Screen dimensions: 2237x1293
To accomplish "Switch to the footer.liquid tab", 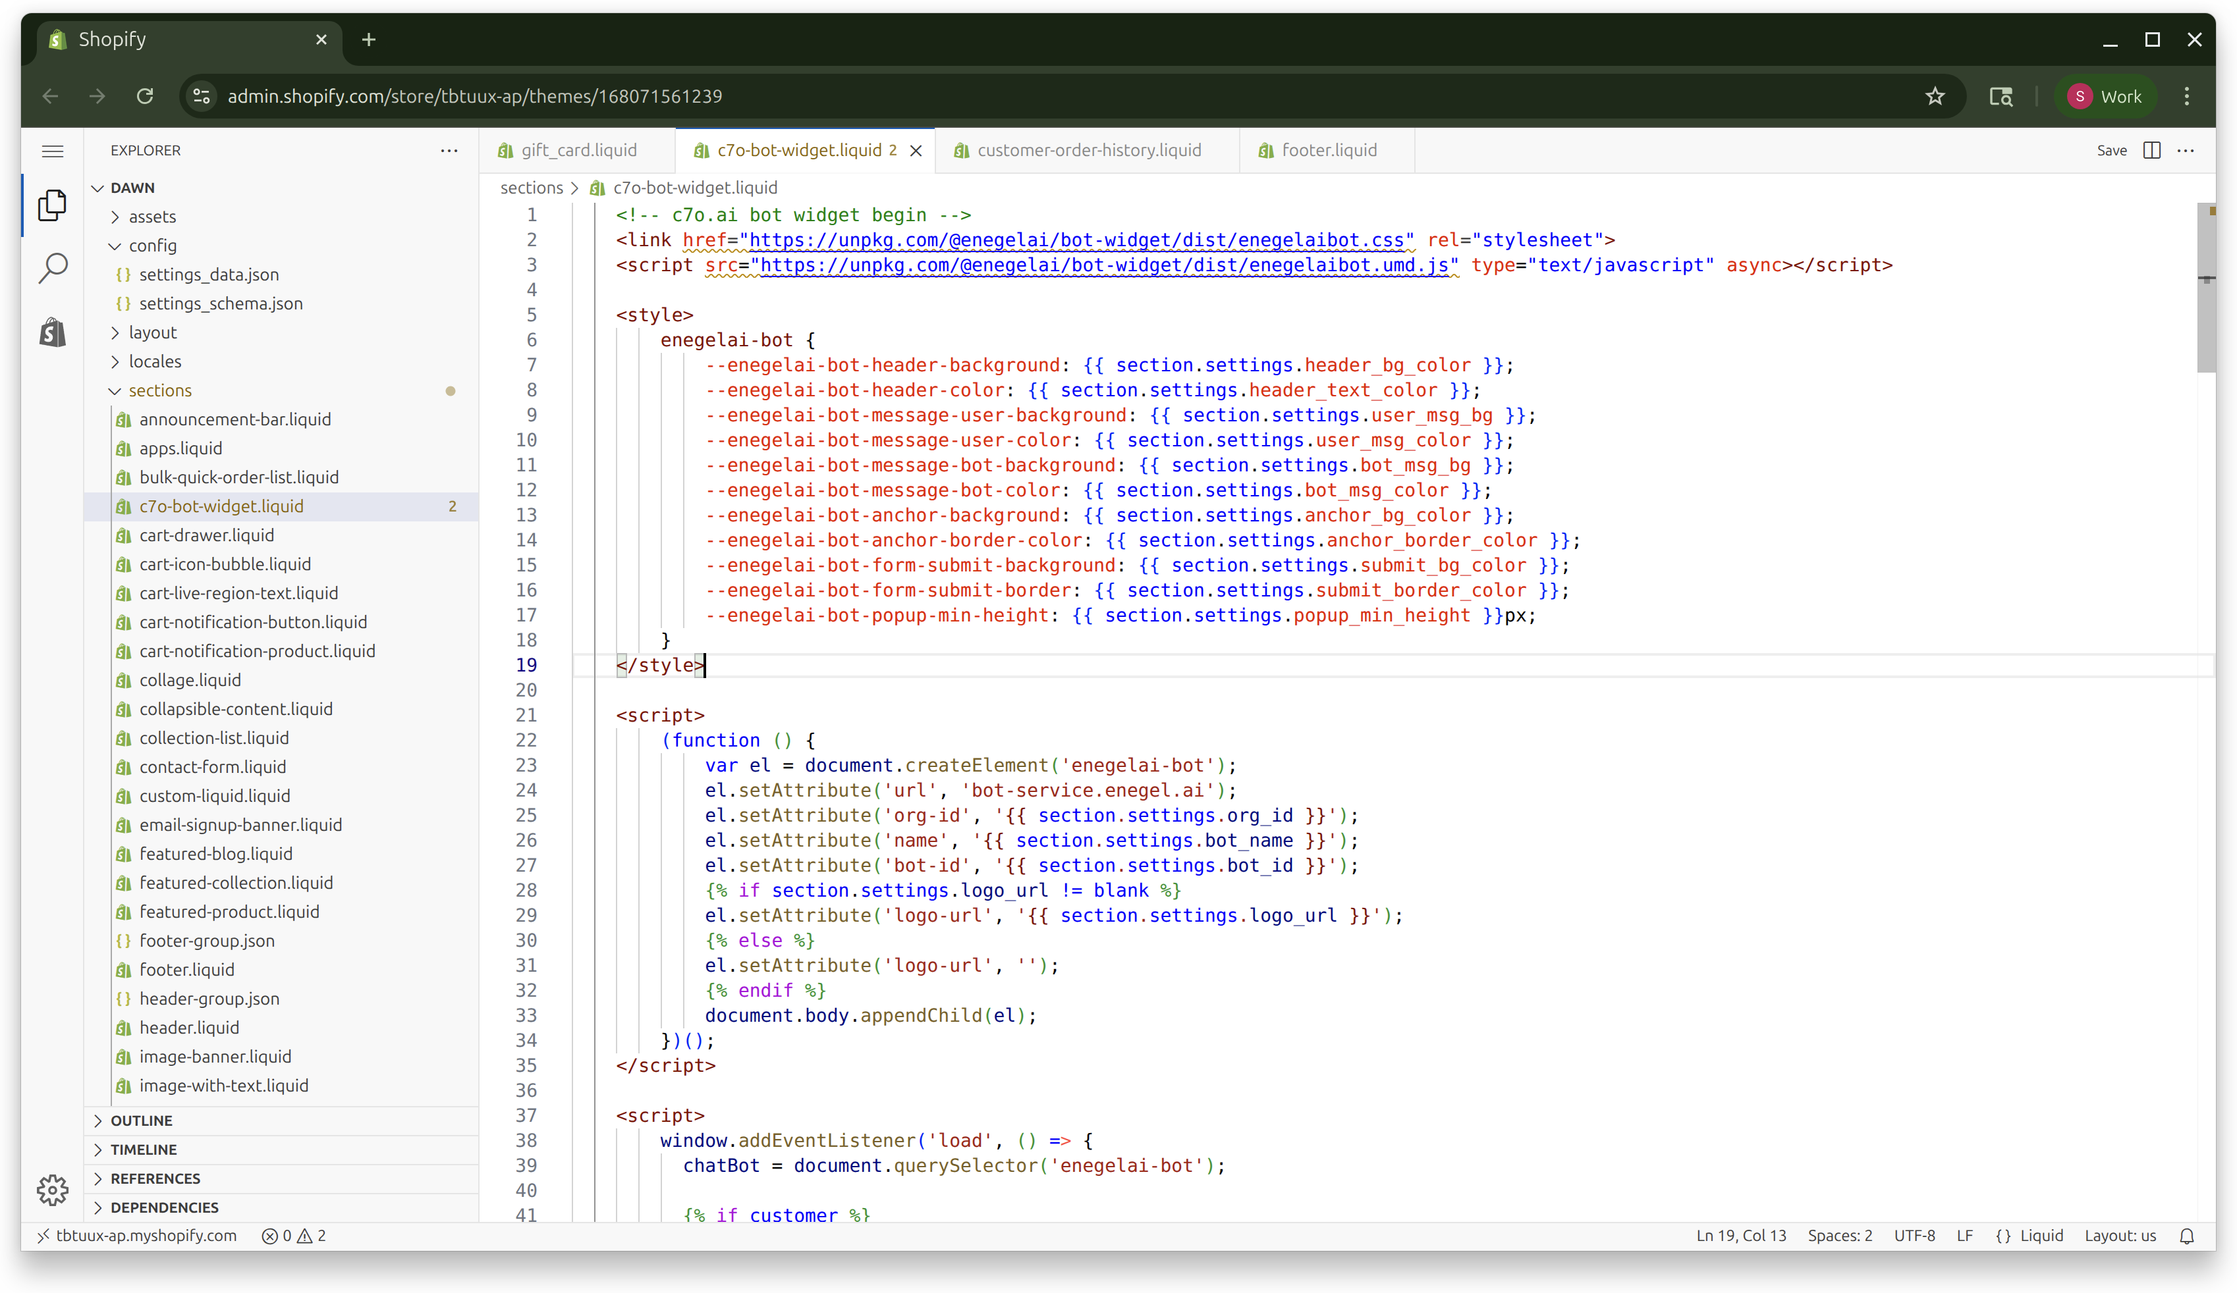I will [x=1328, y=150].
